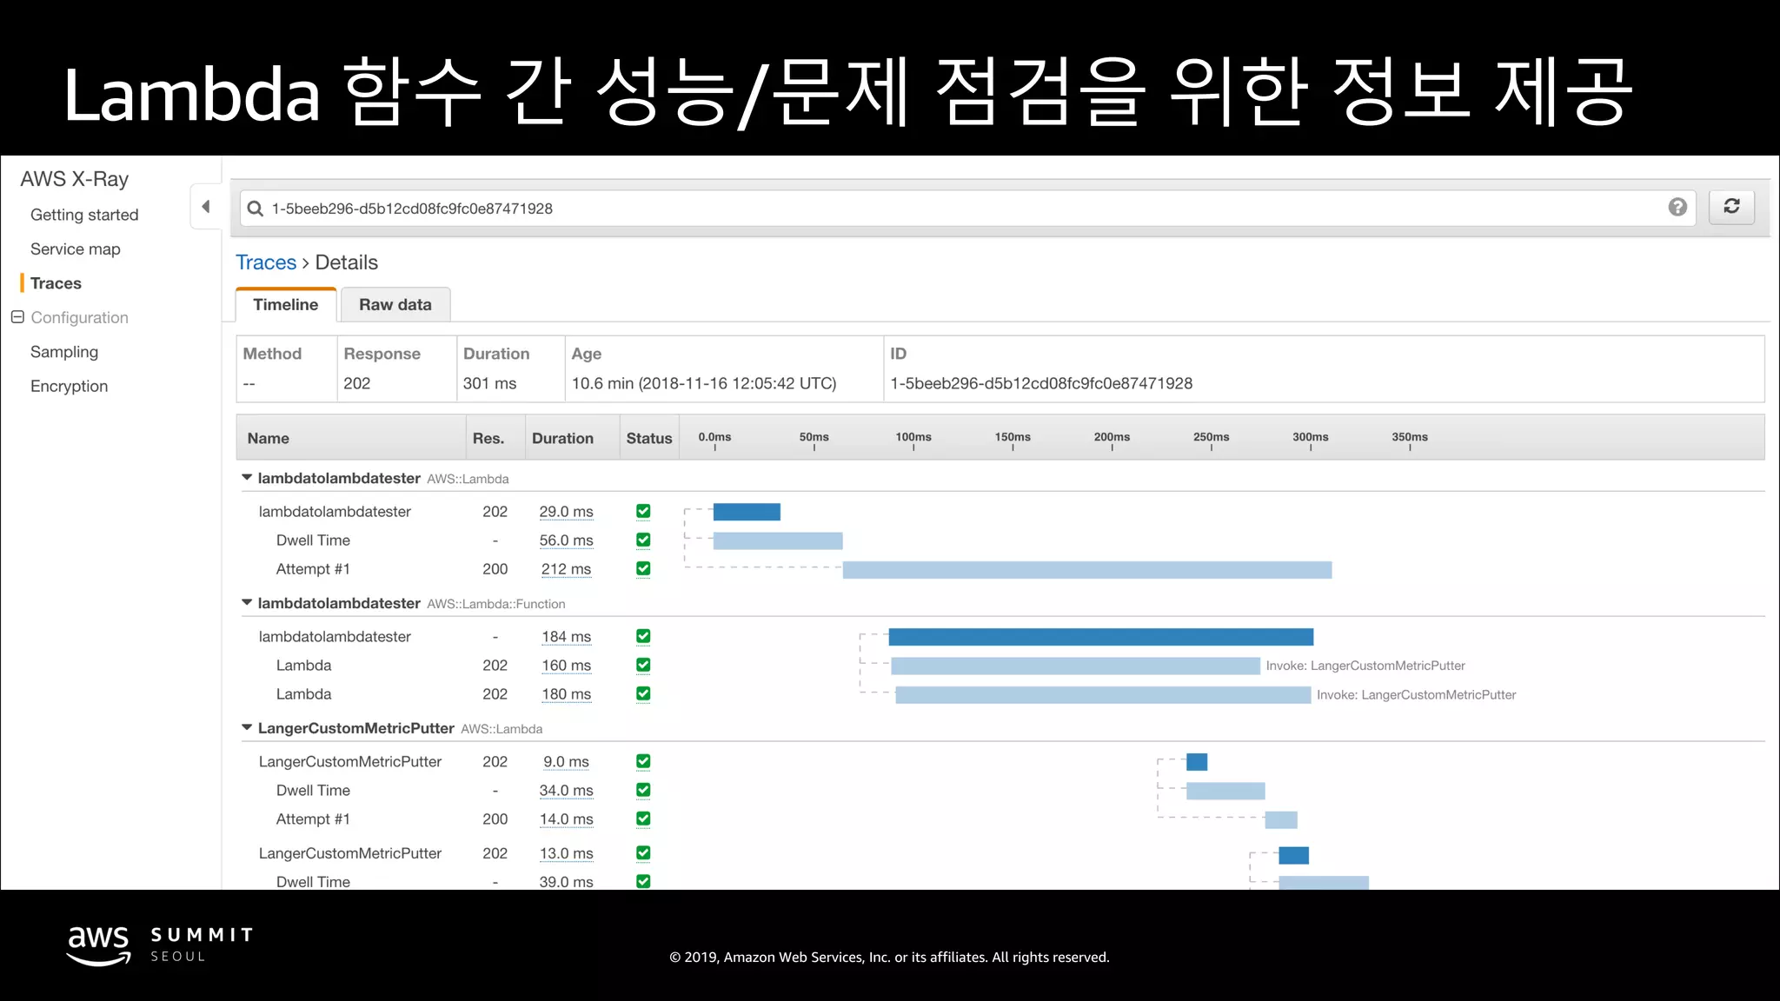Select the Configuration sidebar heading
Screen dimensions: 1780x1001
pos(79,318)
